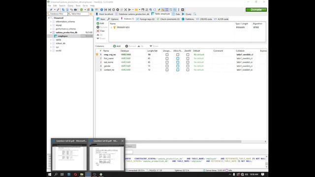Click Add index button
Image resolution: width=315 pixels, height=177 pixels.
tap(100, 23)
